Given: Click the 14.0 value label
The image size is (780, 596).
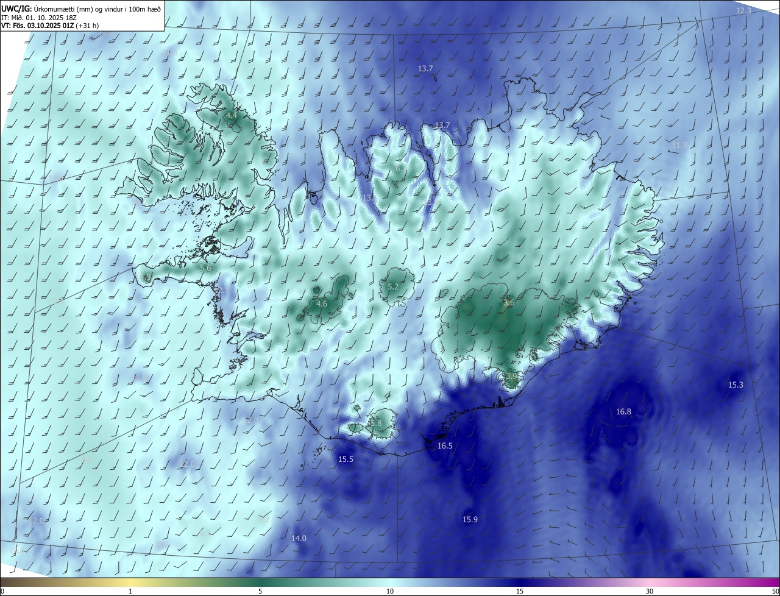Looking at the screenshot, I should pos(299,539).
